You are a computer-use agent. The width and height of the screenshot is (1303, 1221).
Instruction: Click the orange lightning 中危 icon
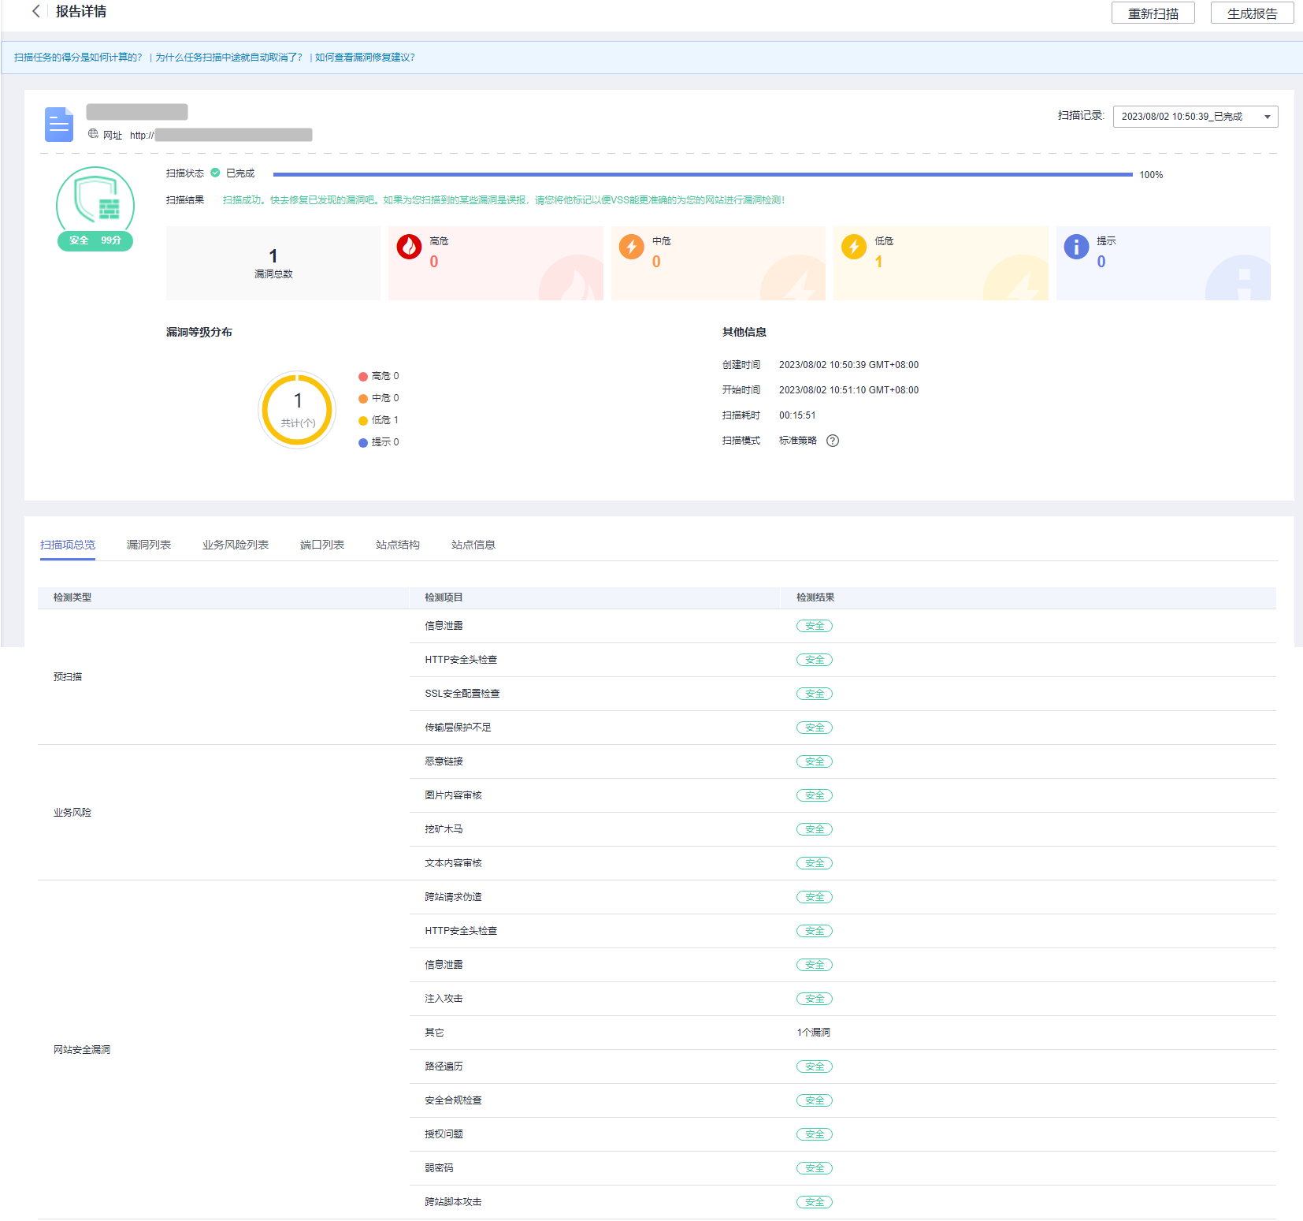click(x=631, y=247)
